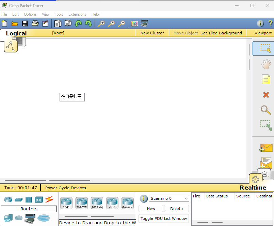Open the Custom Devices Dialog icon
The width and height of the screenshot is (274, 226).
coord(144,23)
